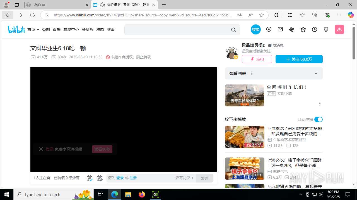Image resolution: width=357 pixels, height=200 pixels.
Task: Open Edge Settings and more menu
Action: (339, 15)
